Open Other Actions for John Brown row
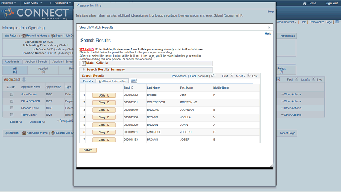 coord(291,94)
